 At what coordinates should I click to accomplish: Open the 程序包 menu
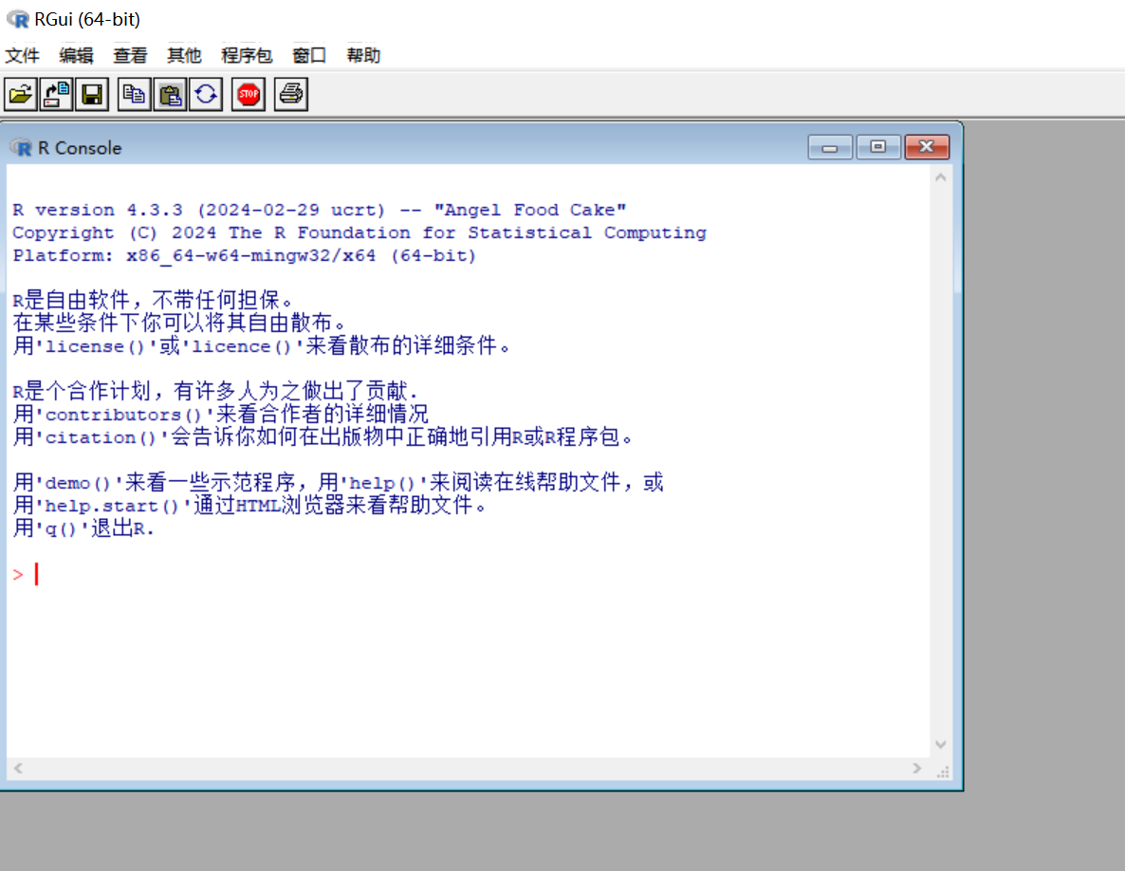click(x=247, y=55)
